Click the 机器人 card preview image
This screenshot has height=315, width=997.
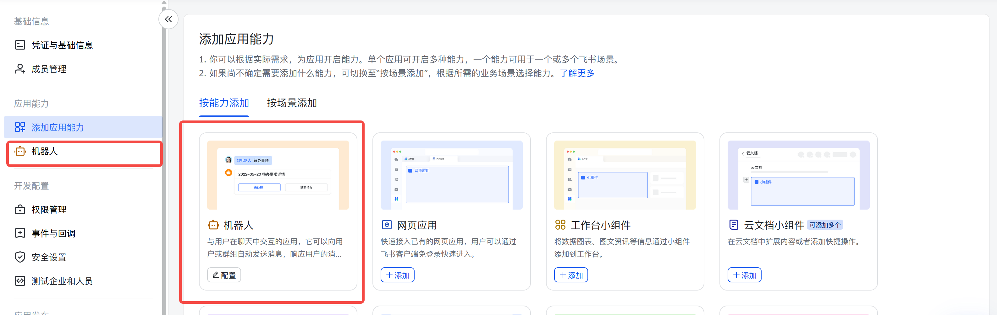pyautogui.click(x=278, y=175)
